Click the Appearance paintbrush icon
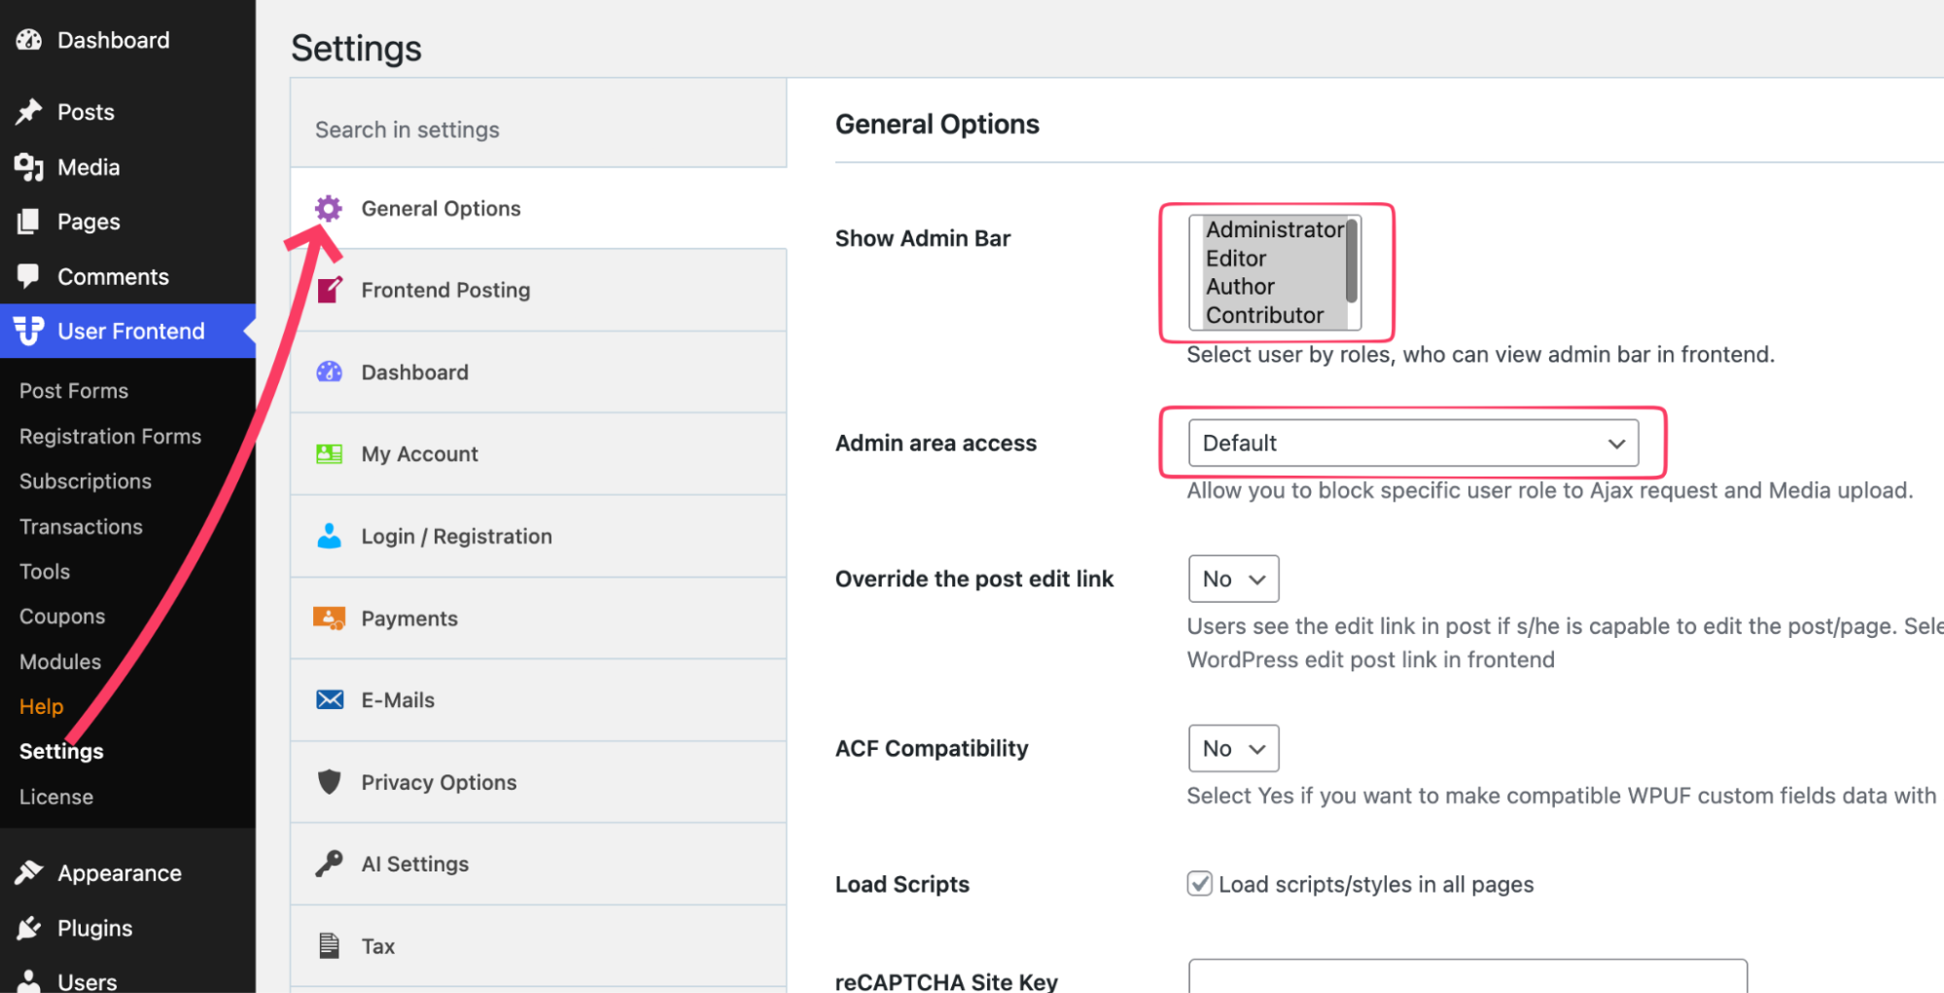The width and height of the screenshot is (1944, 993). pyautogui.click(x=29, y=872)
